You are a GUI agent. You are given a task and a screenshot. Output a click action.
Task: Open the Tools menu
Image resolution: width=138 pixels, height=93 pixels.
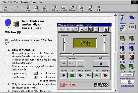click(34, 2)
